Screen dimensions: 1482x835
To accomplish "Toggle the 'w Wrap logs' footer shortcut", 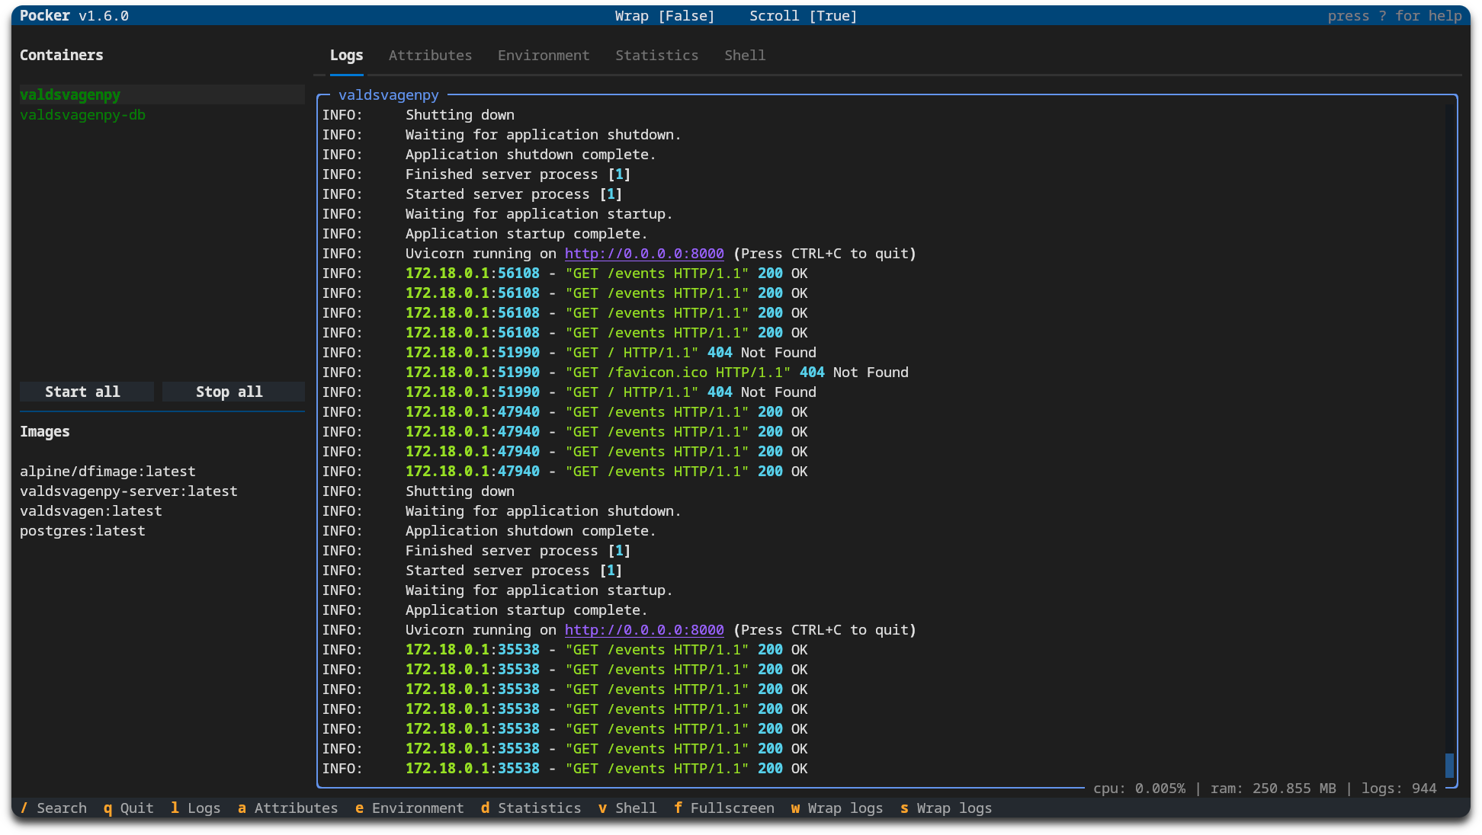I will click(836, 808).
